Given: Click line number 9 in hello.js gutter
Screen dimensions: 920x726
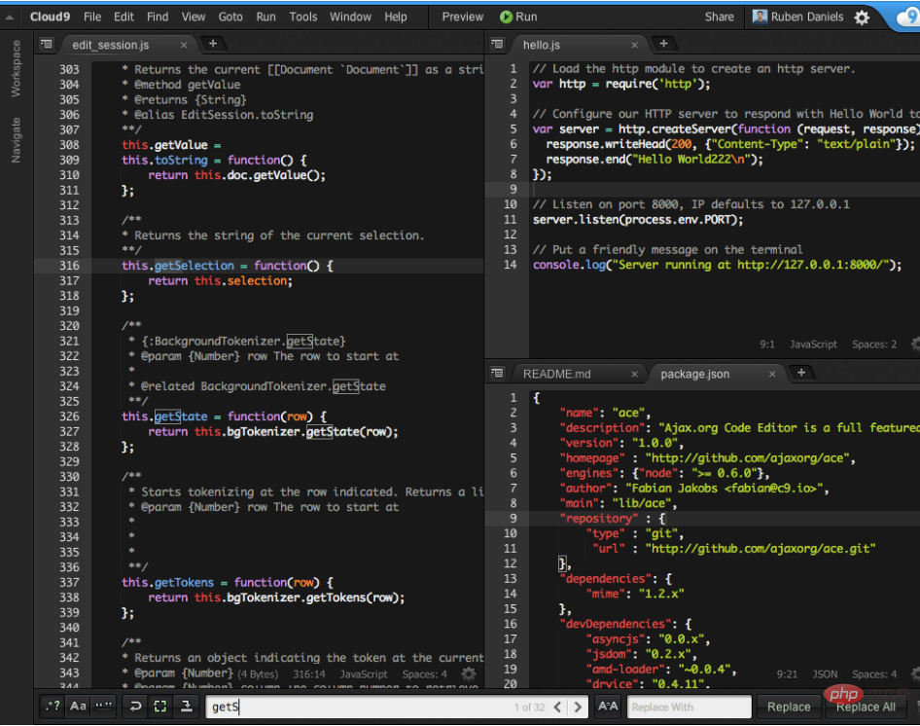Looking at the screenshot, I should 513,189.
